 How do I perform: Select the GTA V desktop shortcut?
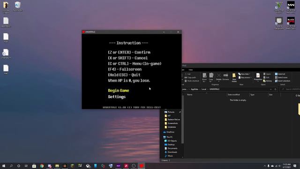point(279,8)
